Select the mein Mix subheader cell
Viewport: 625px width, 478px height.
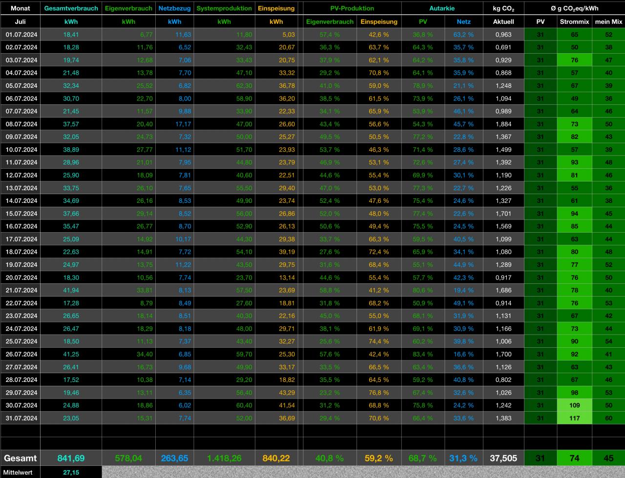tap(608, 21)
